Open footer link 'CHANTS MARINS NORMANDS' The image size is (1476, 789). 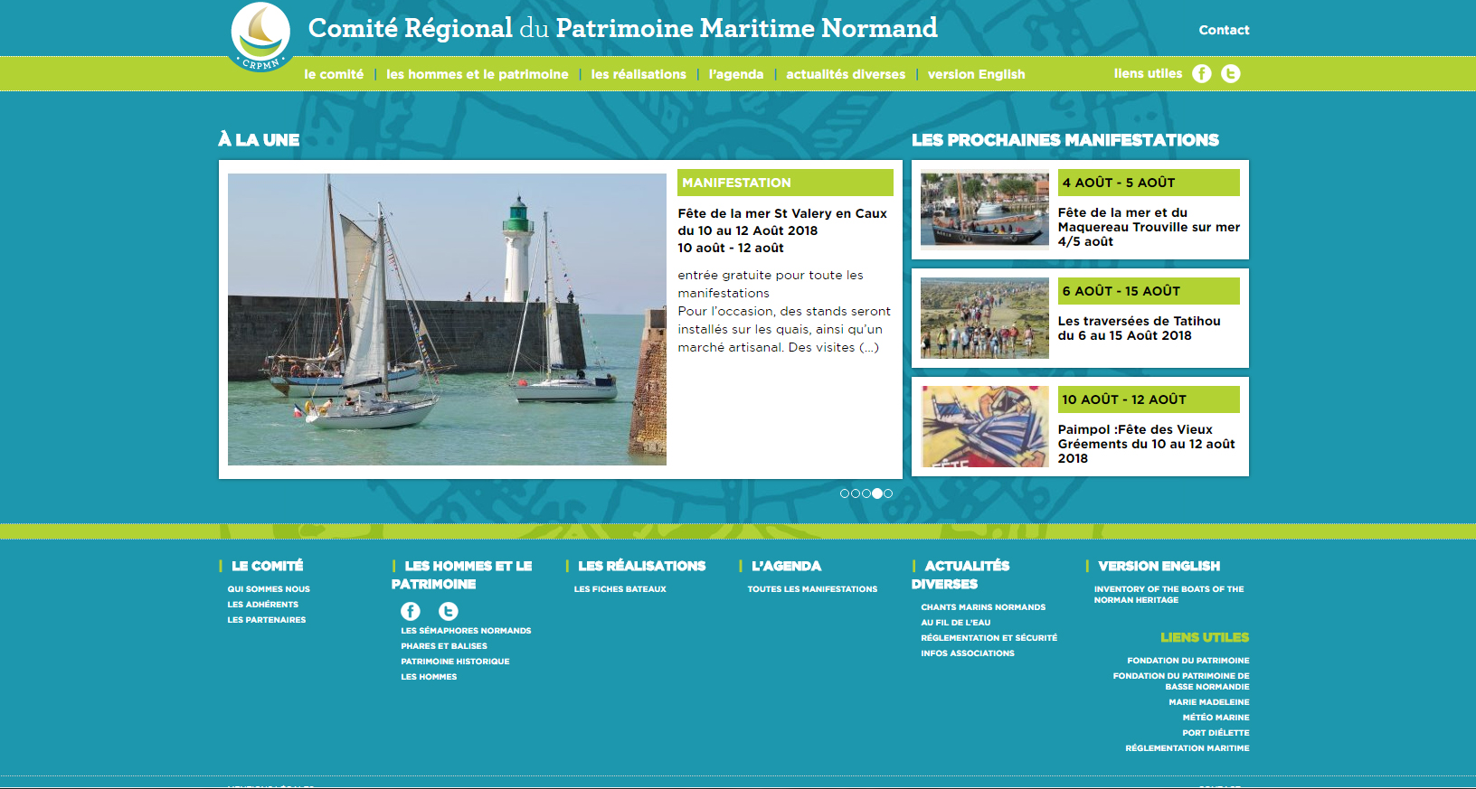(983, 607)
